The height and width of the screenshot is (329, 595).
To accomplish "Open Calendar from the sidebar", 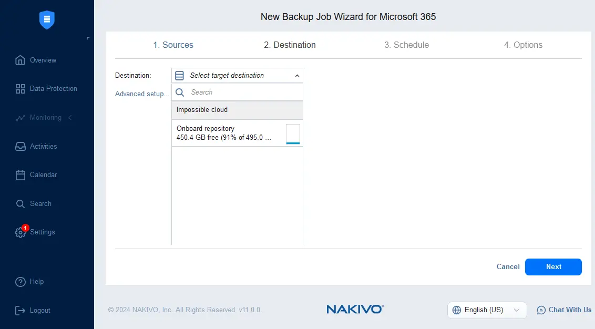I will [43, 174].
